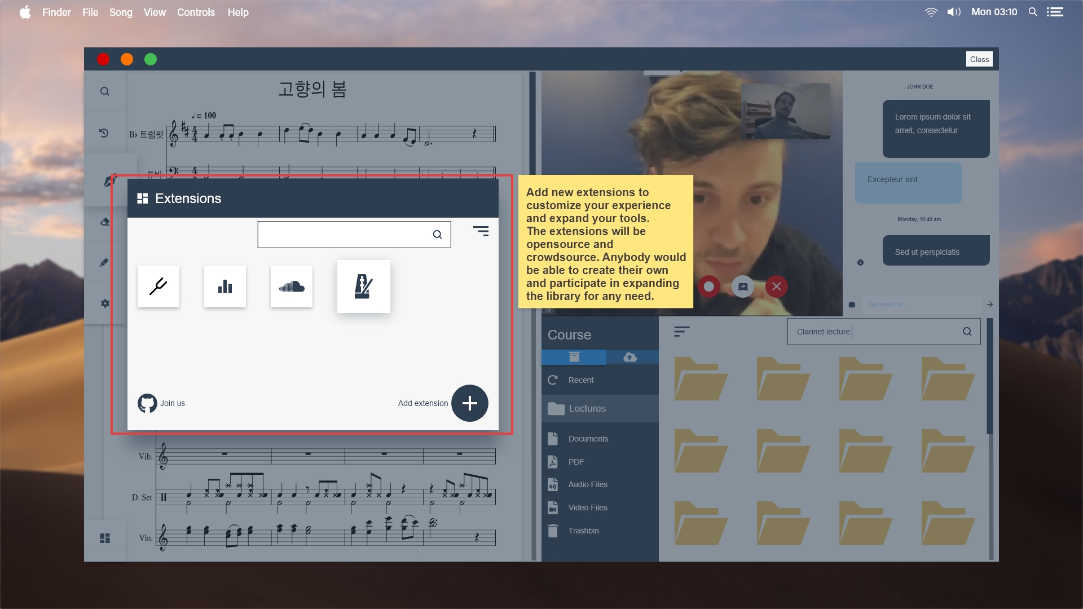Open the Song menu
Viewport: 1083px width, 609px height.
click(x=121, y=12)
